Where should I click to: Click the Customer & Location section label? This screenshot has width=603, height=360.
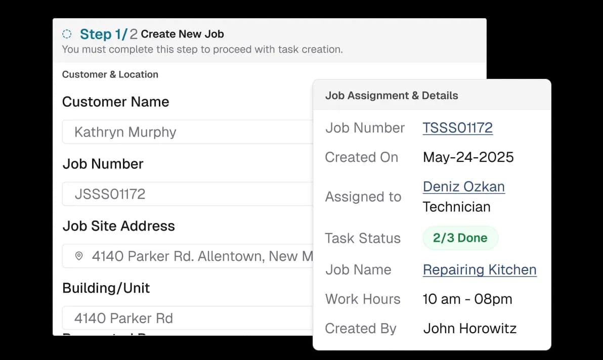pyautogui.click(x=110, y=74)
